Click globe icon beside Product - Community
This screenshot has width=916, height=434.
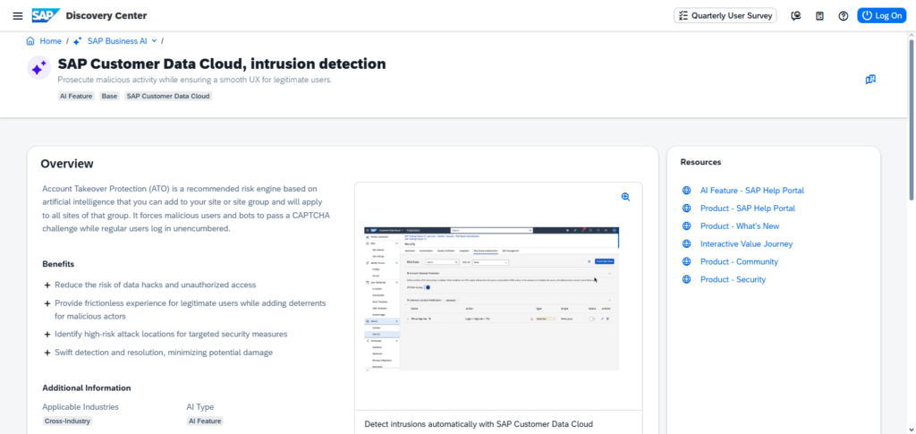click(x=686, y=261)
